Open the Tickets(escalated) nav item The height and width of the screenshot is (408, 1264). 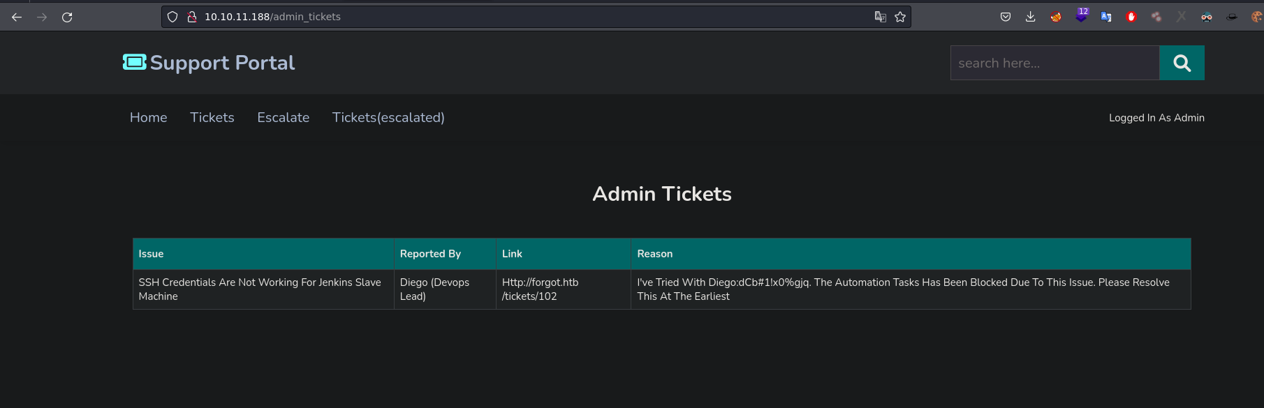(388, 117)
